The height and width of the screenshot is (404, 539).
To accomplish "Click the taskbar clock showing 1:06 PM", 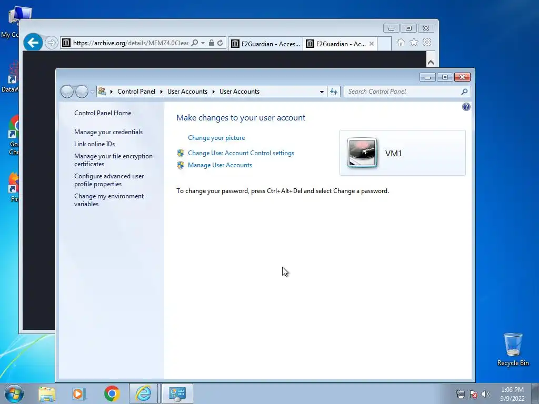I will tap(512, 394).
